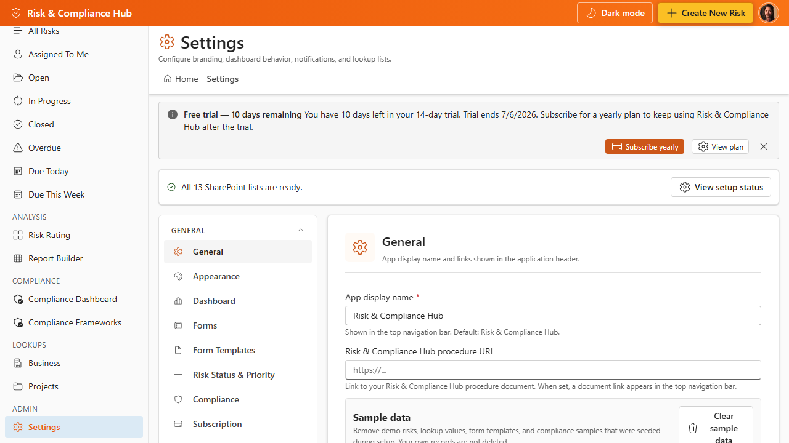
Task: Dismiss the free trial banner
Action: [x=764, y=146]
